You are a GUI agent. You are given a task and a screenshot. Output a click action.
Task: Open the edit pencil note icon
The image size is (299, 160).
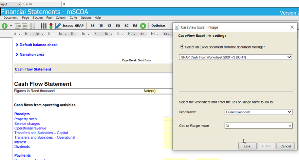58,26
